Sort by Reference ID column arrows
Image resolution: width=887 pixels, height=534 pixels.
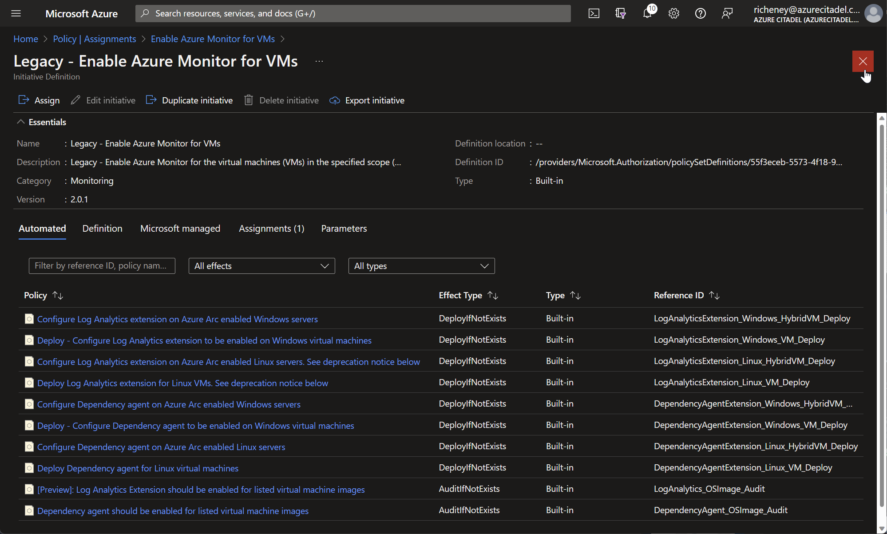[714, 295]
